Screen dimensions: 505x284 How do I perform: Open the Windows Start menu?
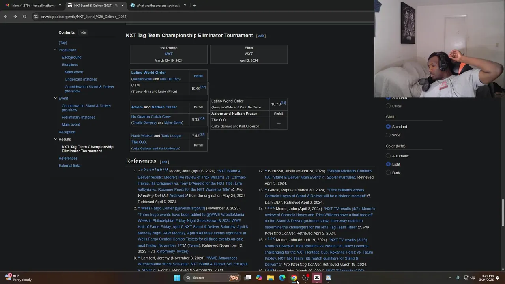[177, 278]
